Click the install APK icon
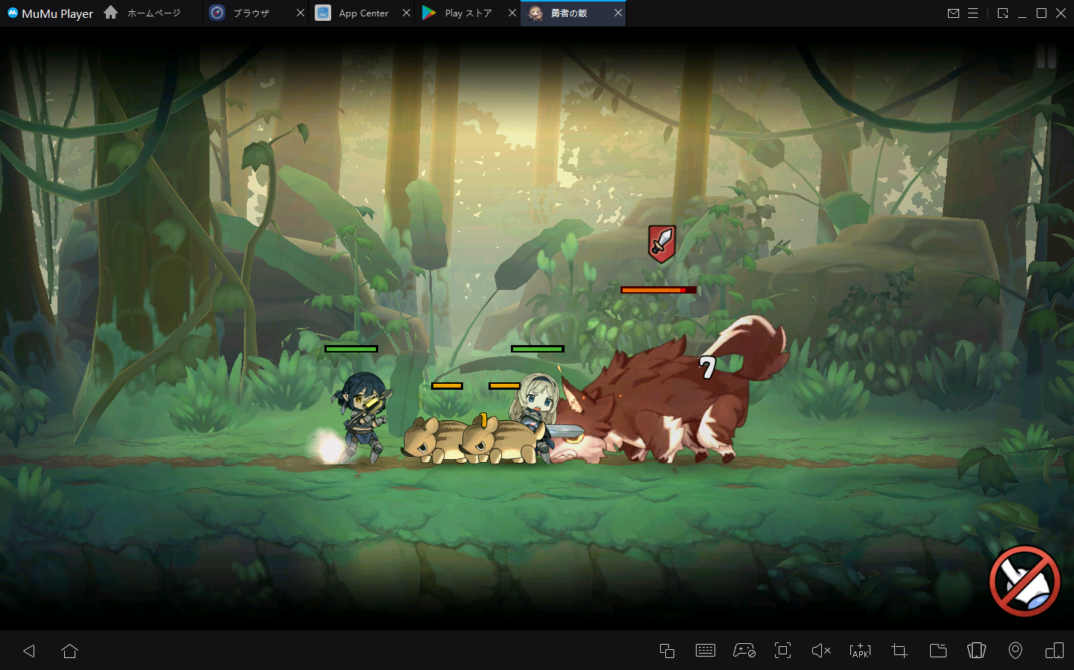Image resolution: width=1074 pixels, height=670 pixels. point(860,651)
